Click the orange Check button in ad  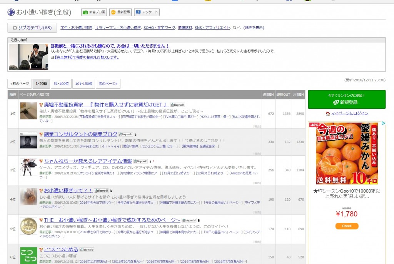[x=347, y=226]
